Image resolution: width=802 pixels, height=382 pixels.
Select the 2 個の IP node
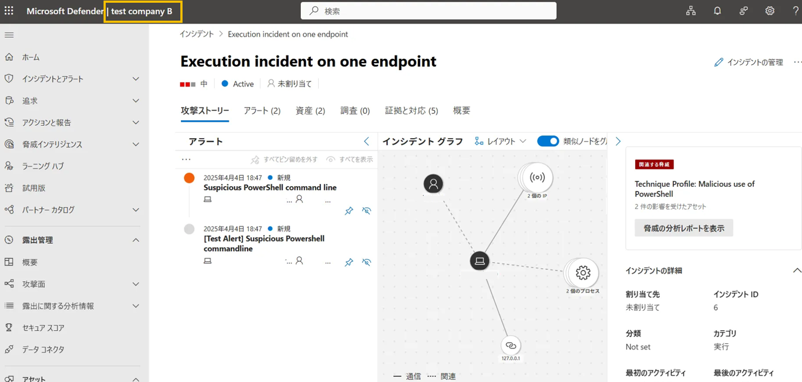point(537,178)
